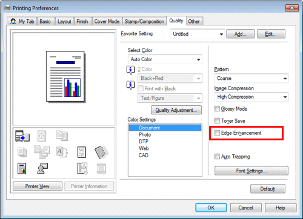Viewport: 303px width, 219px height.
Task: Select Photo in Color Settings list
Action: coord(145,134)
